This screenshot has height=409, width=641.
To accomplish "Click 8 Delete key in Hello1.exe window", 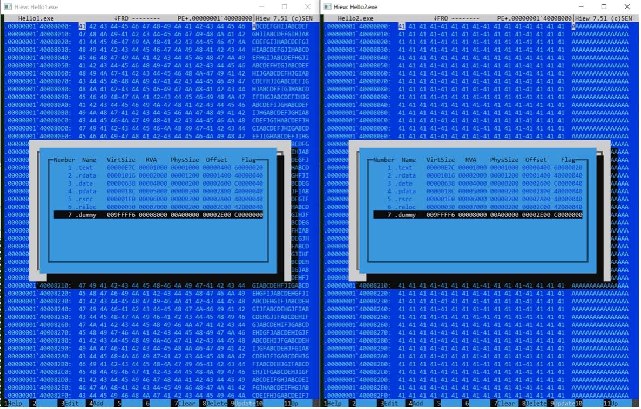I will [214, 403].
